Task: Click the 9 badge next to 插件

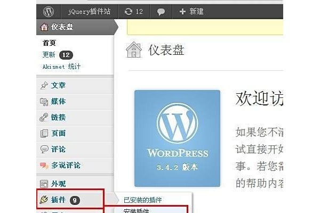Action: [x=75, y=200]
